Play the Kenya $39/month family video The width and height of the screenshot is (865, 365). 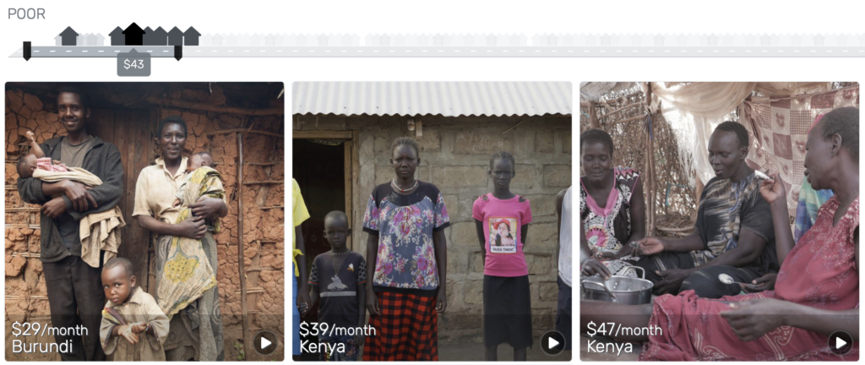552,343
